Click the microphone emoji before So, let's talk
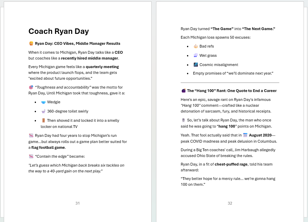The height and width of the screenshot is (222, 308). coord(183,120)
